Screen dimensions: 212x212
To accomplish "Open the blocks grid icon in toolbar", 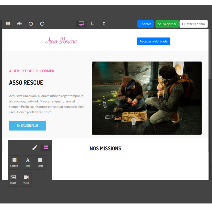I will 8,24.
